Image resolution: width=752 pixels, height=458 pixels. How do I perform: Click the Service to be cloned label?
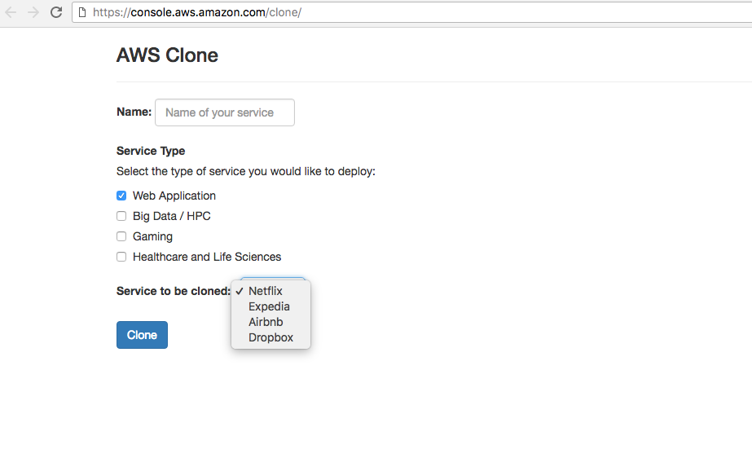click(174, 291)
